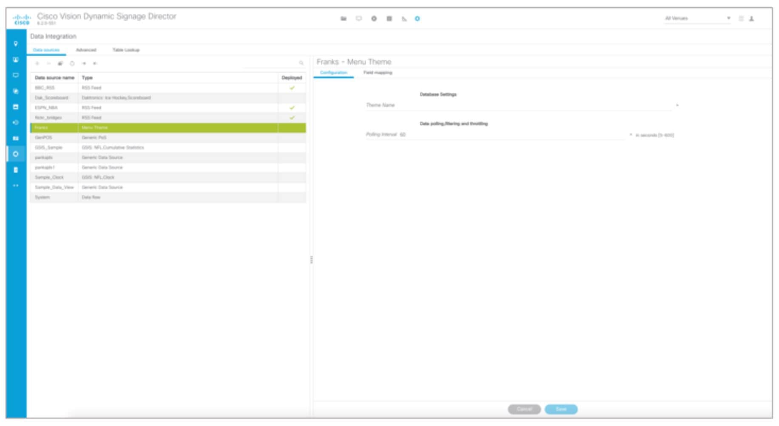Click the Save button
Viewport: 779px width, 426px height.
(561, 409)
